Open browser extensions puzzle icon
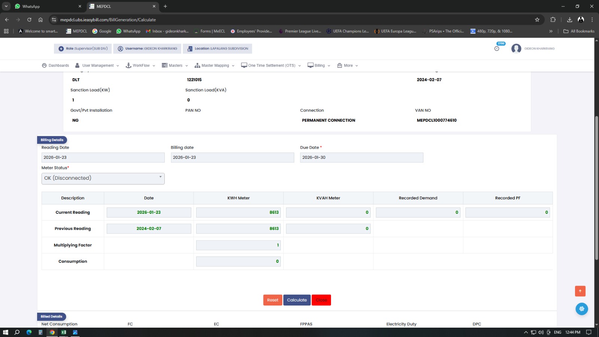 [x=553, y=20]
